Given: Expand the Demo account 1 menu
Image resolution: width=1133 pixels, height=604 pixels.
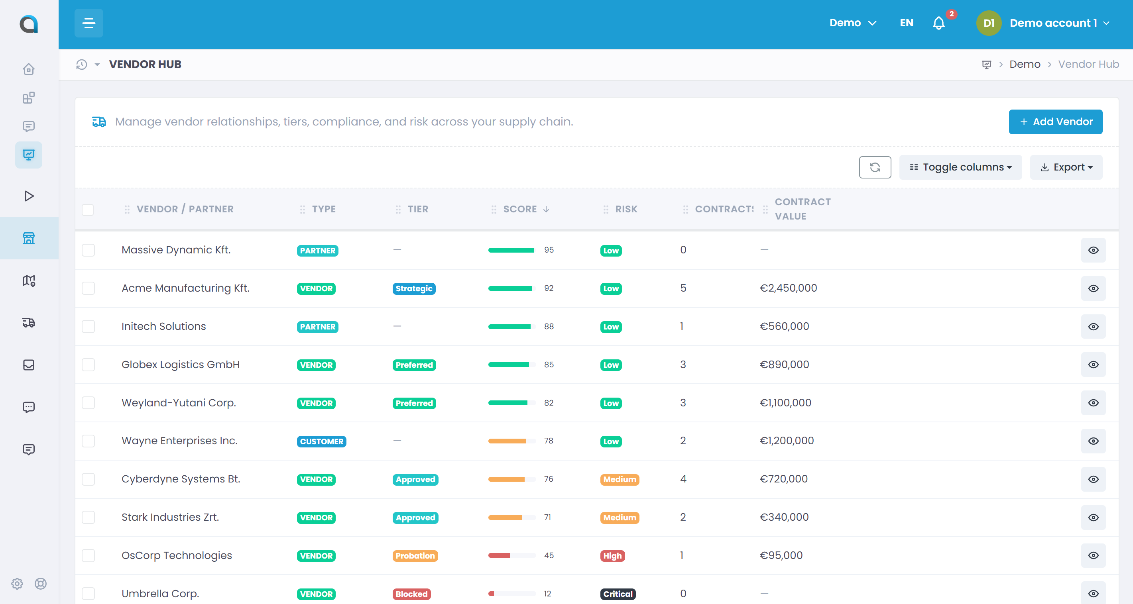Looking at the screenshot, I should pos(1059,23).
